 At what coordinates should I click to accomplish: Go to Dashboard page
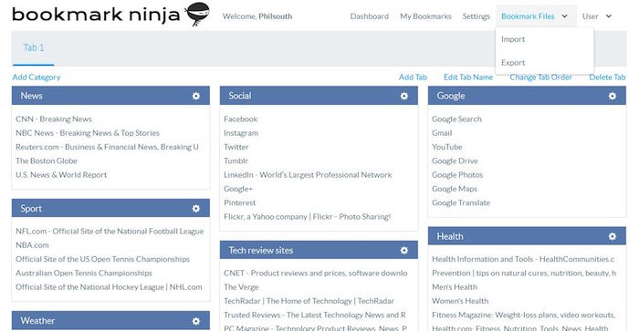click(369, 16)
